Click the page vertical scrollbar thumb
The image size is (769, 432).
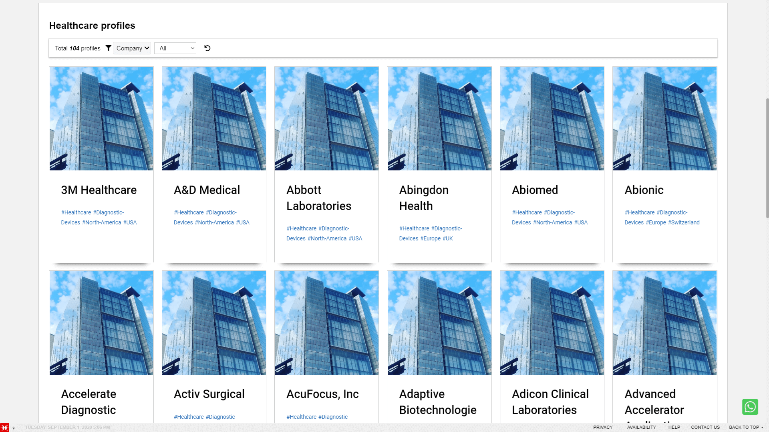point(767,158)
